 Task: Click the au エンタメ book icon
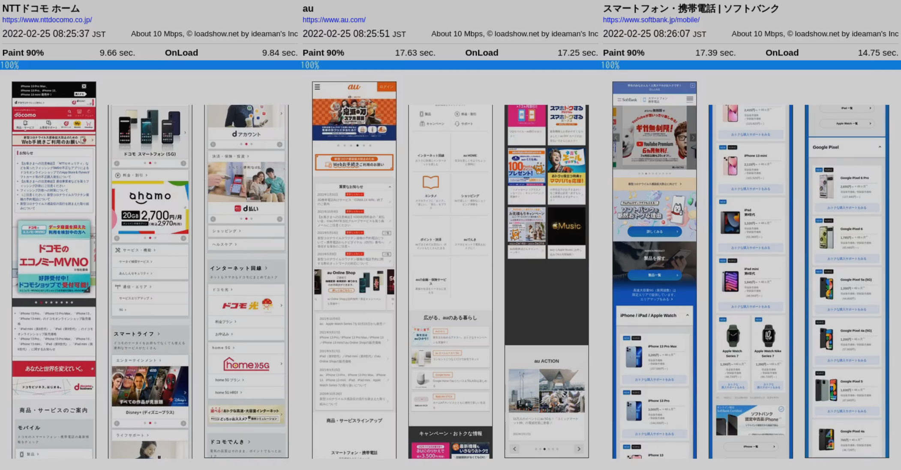pyautogui.click(x=430, y=182)
